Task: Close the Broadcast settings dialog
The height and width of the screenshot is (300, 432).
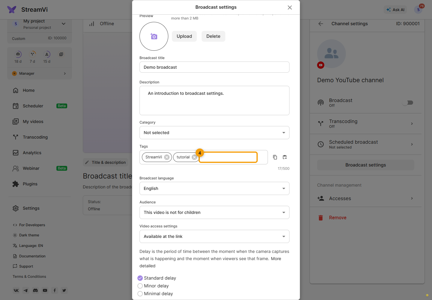Action: pyautogui.click(x=290, y=7)
